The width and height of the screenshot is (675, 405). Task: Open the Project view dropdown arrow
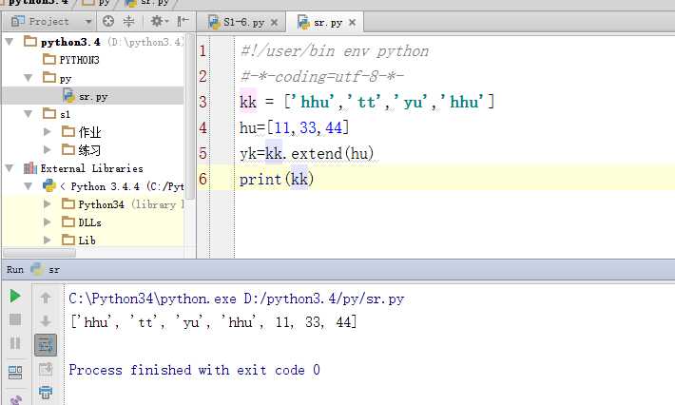pos(88,22)
